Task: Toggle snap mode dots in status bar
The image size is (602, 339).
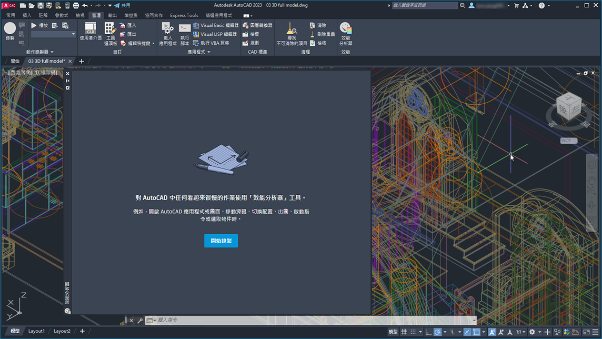Action: (x=413, y=332)
